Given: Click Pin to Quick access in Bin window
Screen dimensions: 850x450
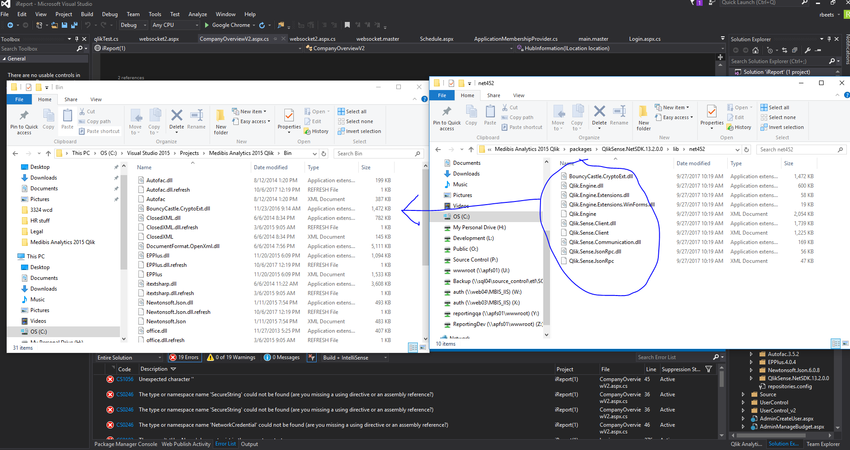Looking at the screenshot, I should coord(24,122).
